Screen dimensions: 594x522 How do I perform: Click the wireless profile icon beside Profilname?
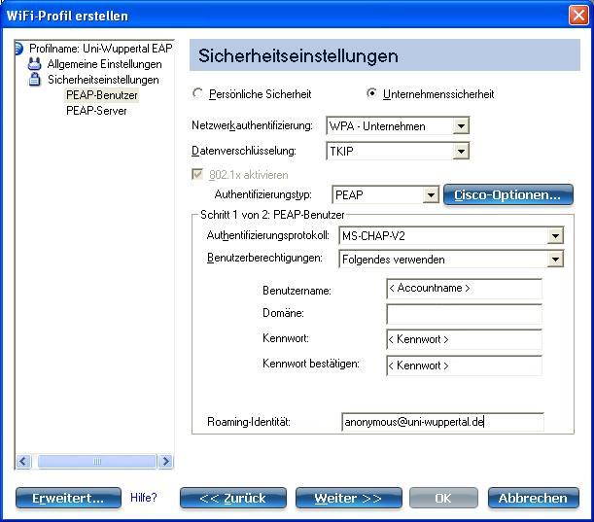(x=18, y=49)
